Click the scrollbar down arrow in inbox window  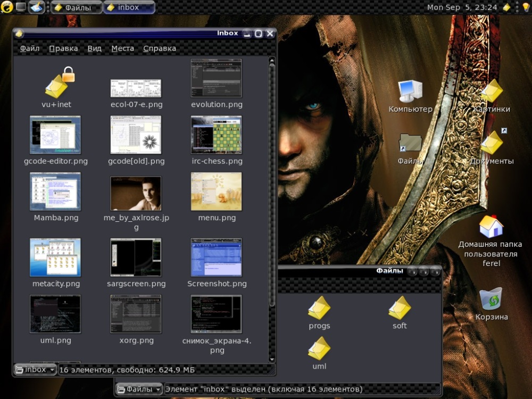pos(271,359)
